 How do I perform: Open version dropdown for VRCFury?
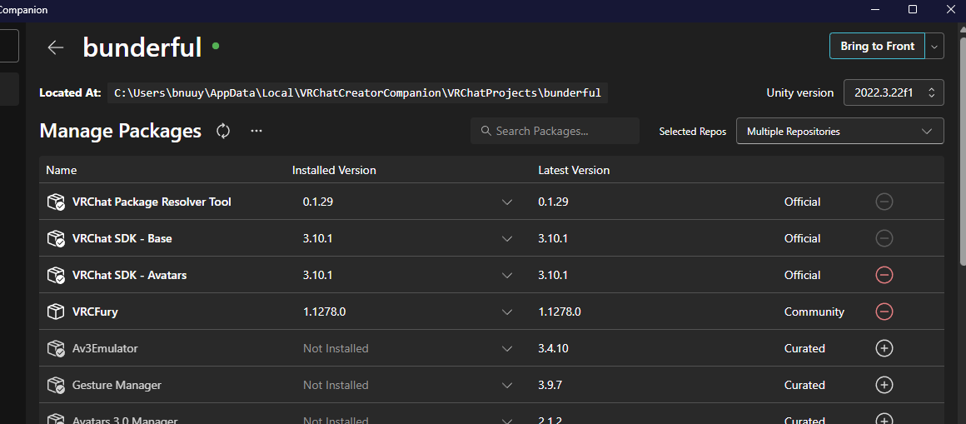click(507, 312)
